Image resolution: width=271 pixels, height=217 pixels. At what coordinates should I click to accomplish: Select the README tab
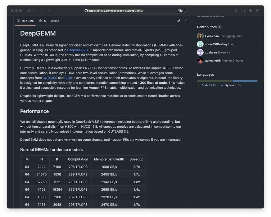(x=25, y=21)
